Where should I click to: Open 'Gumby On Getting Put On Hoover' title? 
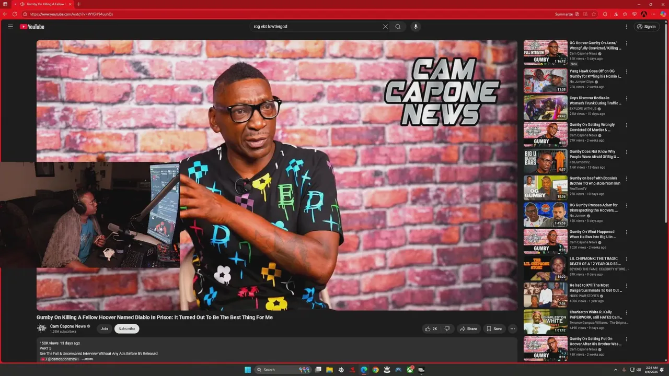click(595, 341)
